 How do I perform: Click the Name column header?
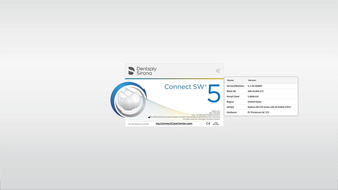coord(230,80)
